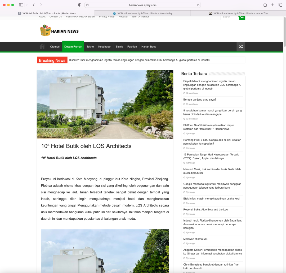This screenshot has height=273, width=286.
Task: Click the Harian News logo
Action: tap(59, 31)
